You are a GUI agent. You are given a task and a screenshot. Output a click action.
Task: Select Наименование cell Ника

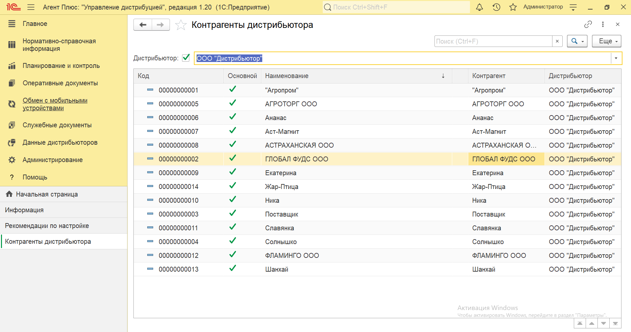(357, 200)
